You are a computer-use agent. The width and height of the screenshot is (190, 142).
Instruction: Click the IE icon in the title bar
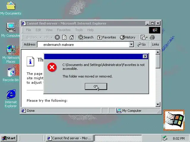point(24,23)
